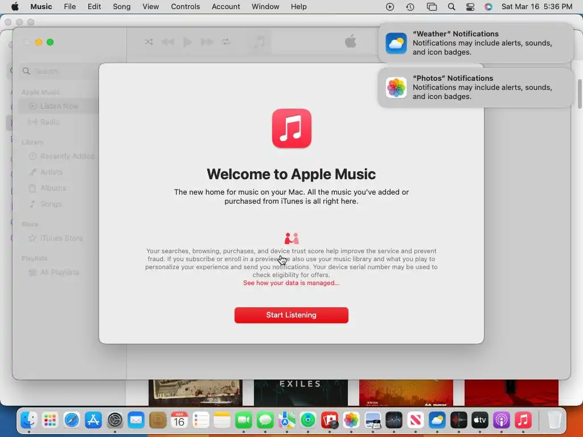Image resolution: width=583 pixels, height=437 pixels.
Task: Click the Siri icon in the menu bar
Action: [x=488, y=7]
